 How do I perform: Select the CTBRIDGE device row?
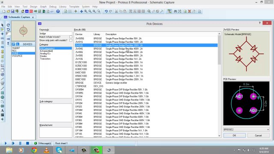click(146, 86)
